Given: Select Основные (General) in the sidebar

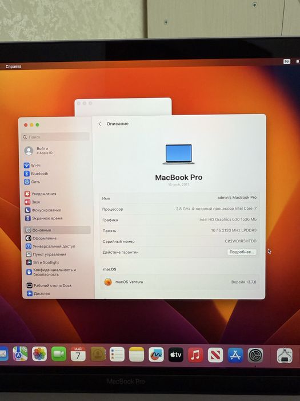Looking at the screenshot, I should tap(57, 230).
